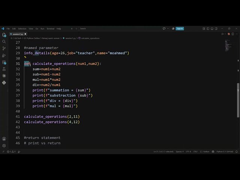Open the starburst extension view in activity bar

coord(4,76)
